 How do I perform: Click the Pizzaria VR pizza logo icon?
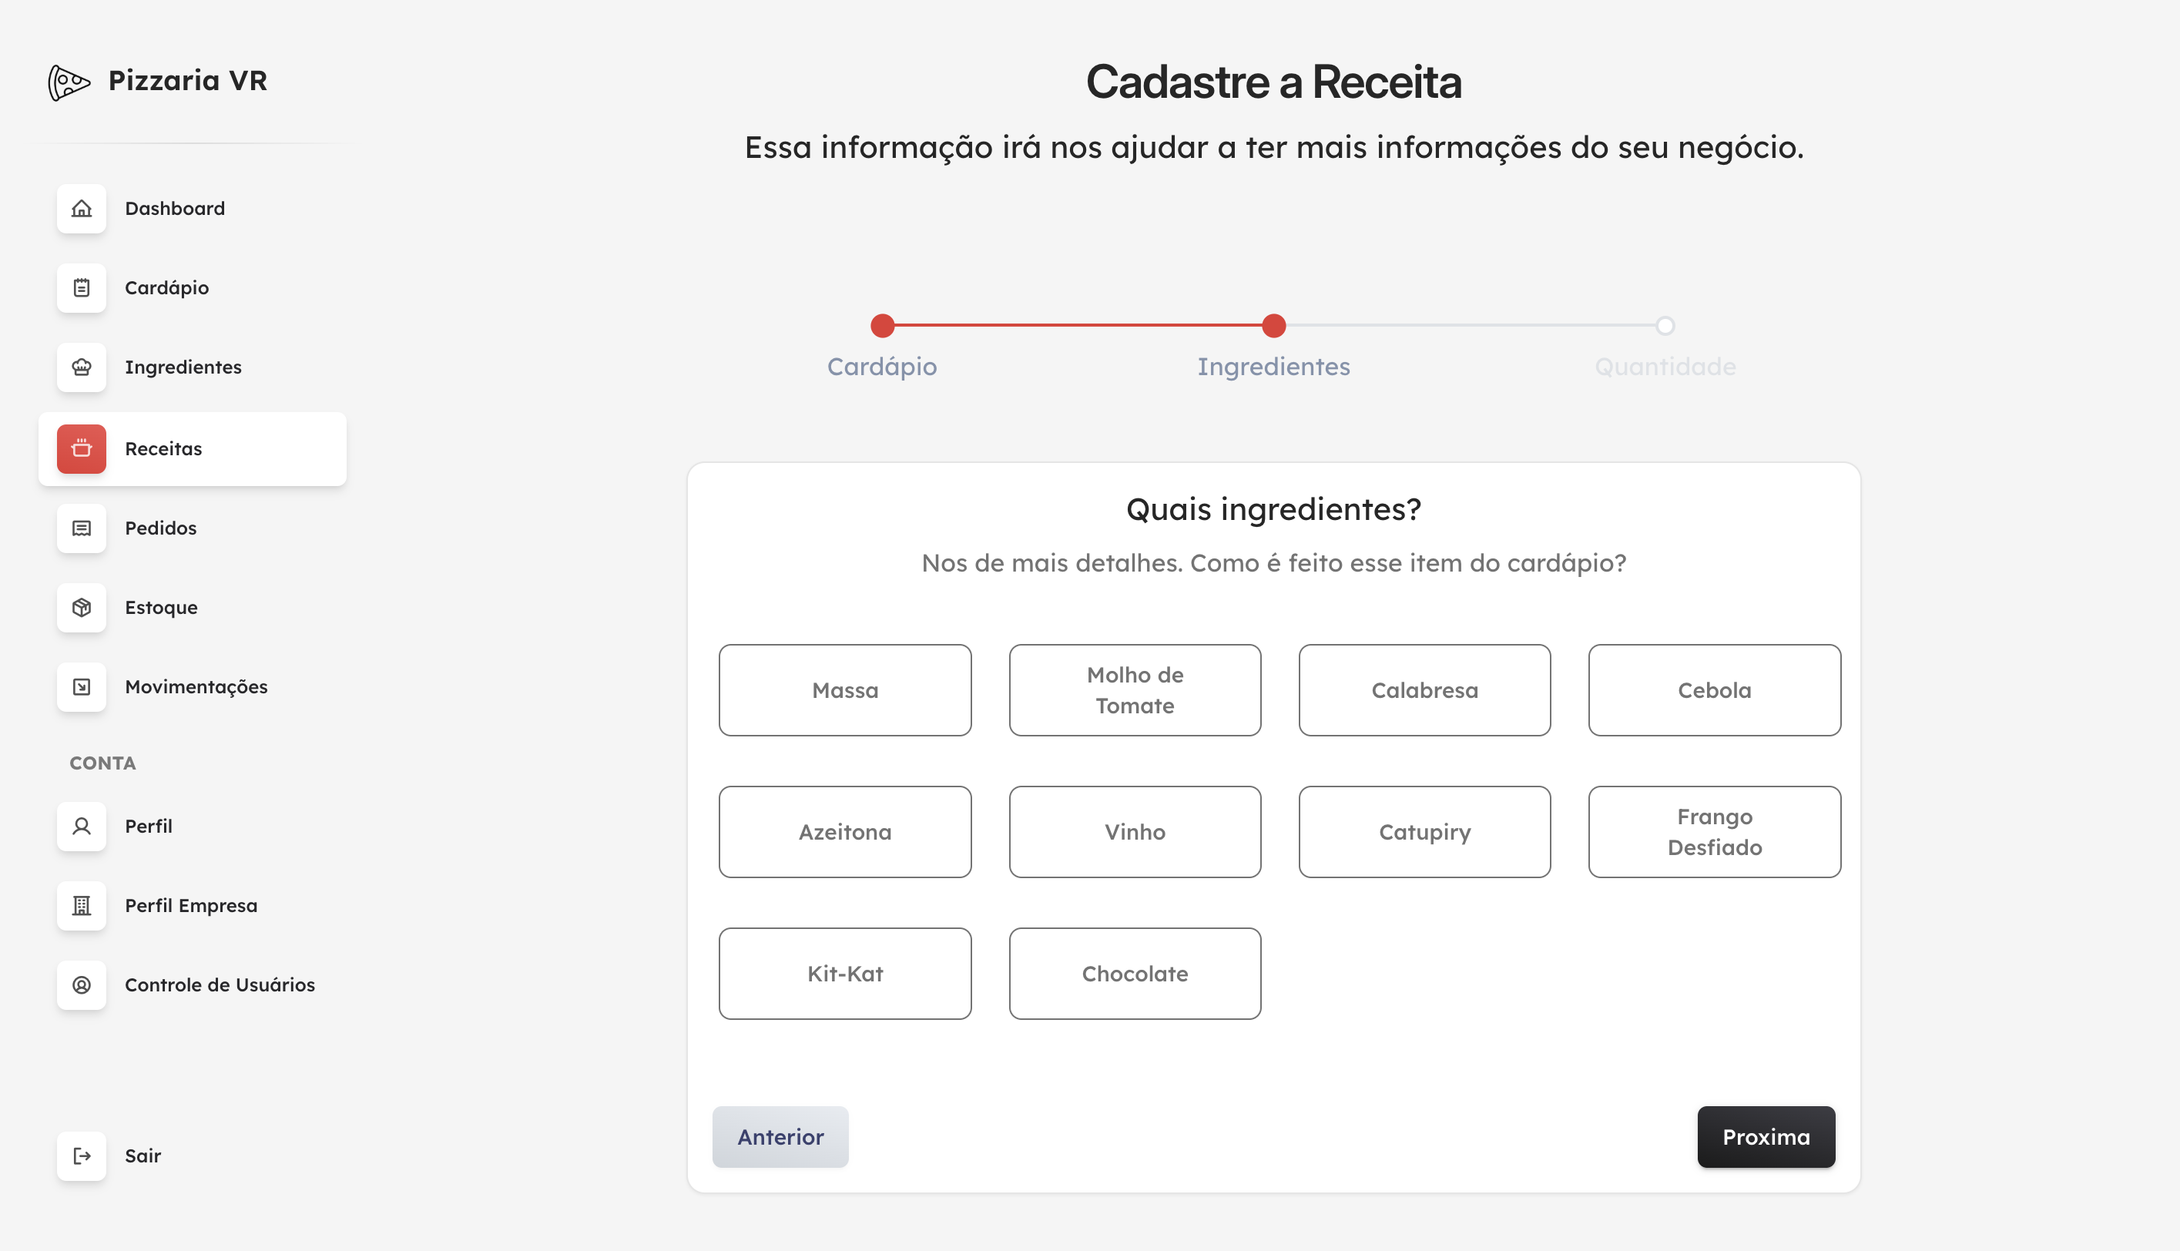(69, 82)
